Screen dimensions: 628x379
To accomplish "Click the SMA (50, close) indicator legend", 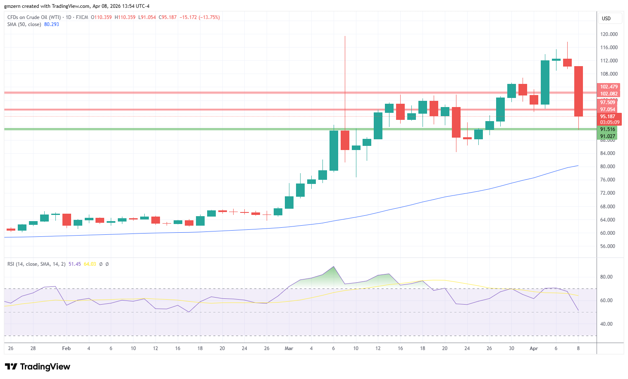I will pyautogui.click(x=24, y=24).
